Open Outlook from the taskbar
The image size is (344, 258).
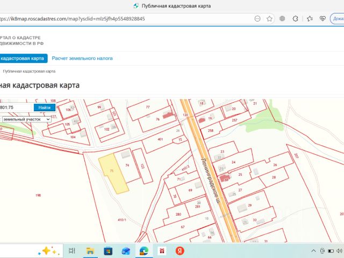126,251
